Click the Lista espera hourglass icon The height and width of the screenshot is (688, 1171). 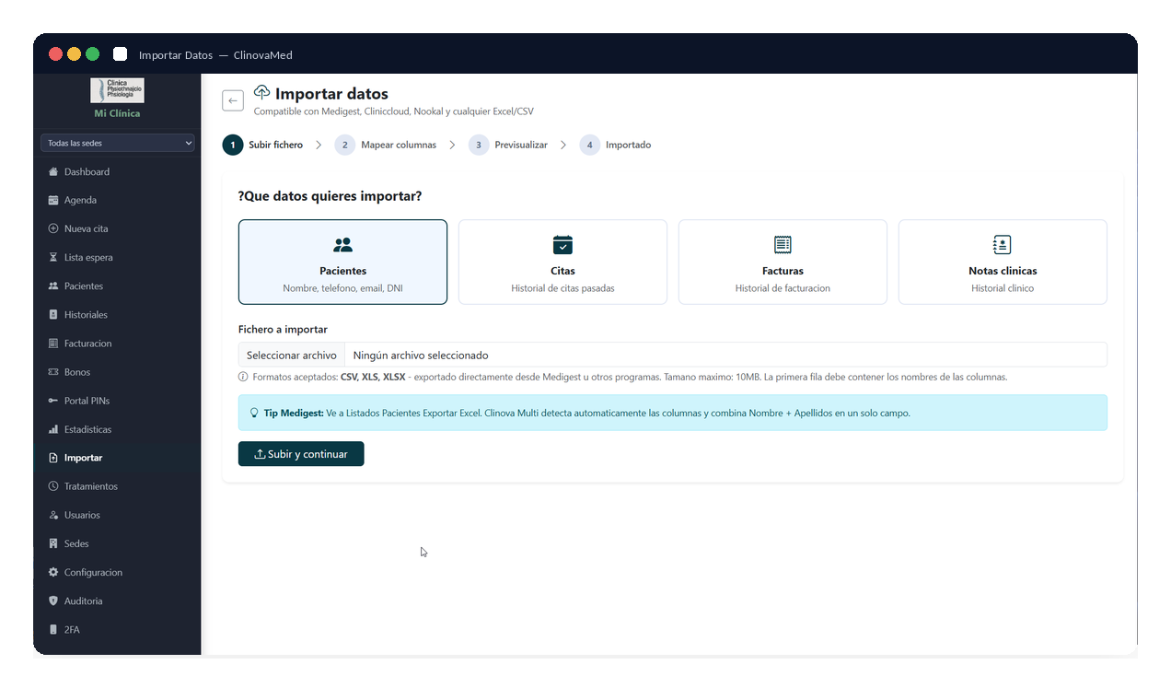pos(53,258)
